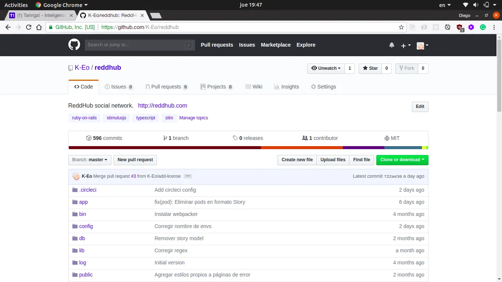
Task: Click the dark red language bar segment
Action: pos(165,148)
